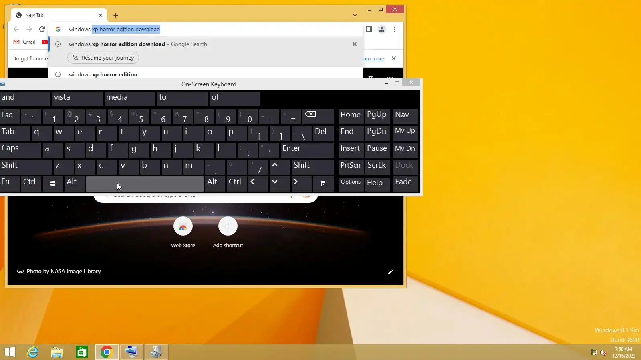
Task: Toggle ScrLk key on keyboard
Action: 377,166
